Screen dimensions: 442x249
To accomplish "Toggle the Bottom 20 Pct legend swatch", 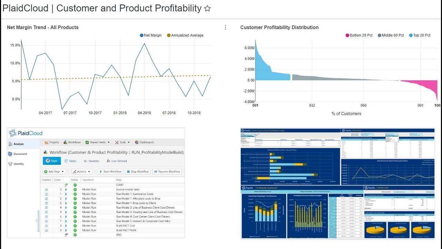I will (347, 35).
